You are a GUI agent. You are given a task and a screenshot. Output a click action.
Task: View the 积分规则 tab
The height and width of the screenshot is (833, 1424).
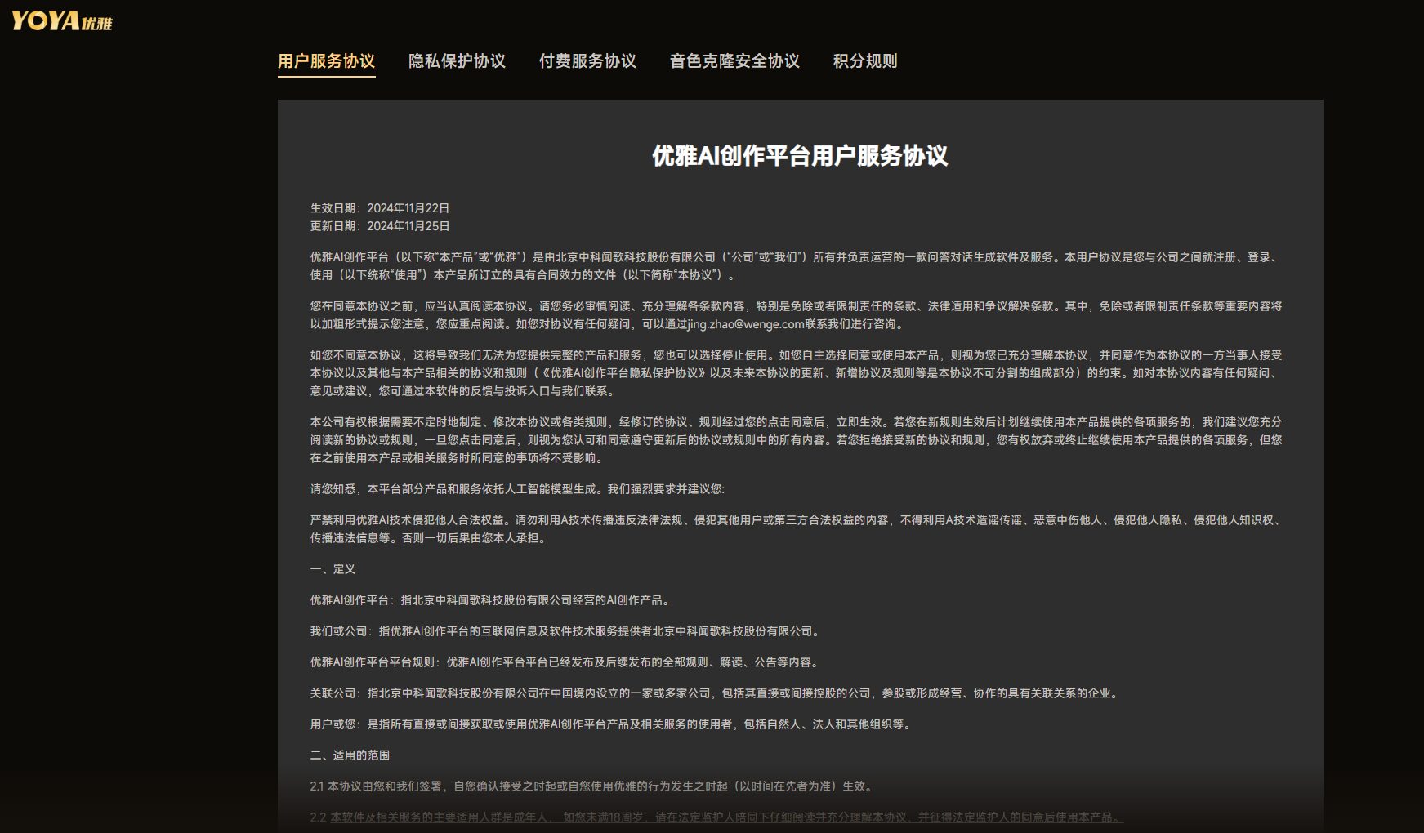(x=864, y=60)
